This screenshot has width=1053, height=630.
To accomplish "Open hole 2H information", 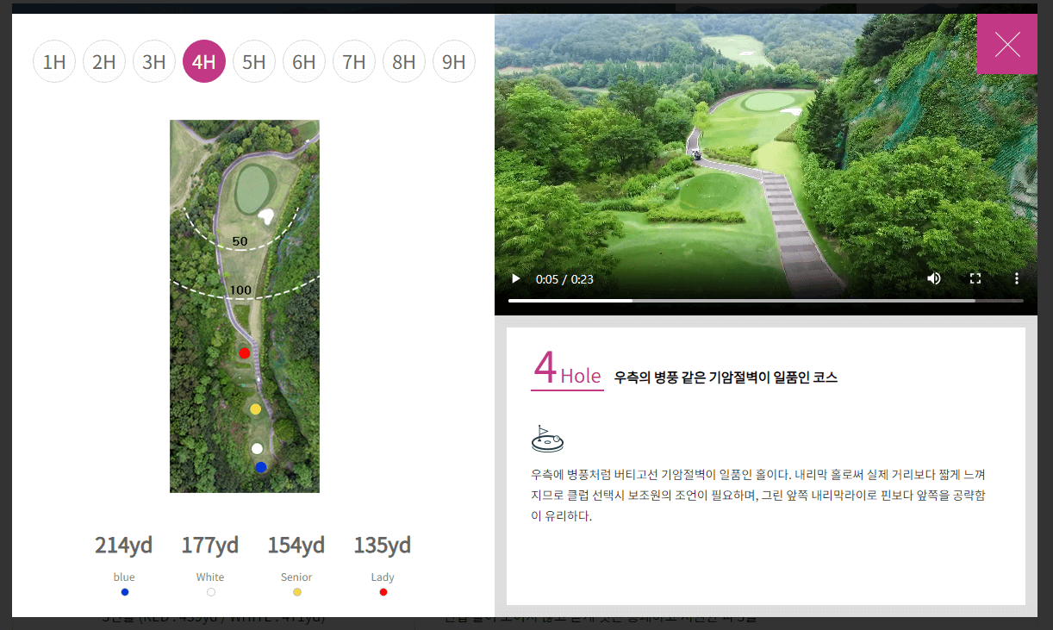I will pyautogui.click(x=104, y=61).
